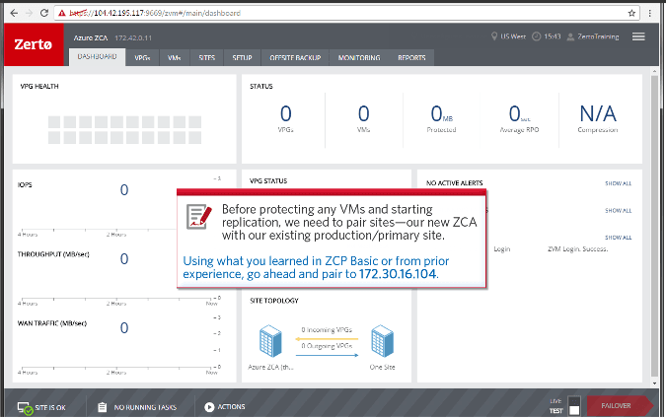The image size is (666, 418).
Task: Click the Average RPO value
Action: pos(519,113)
